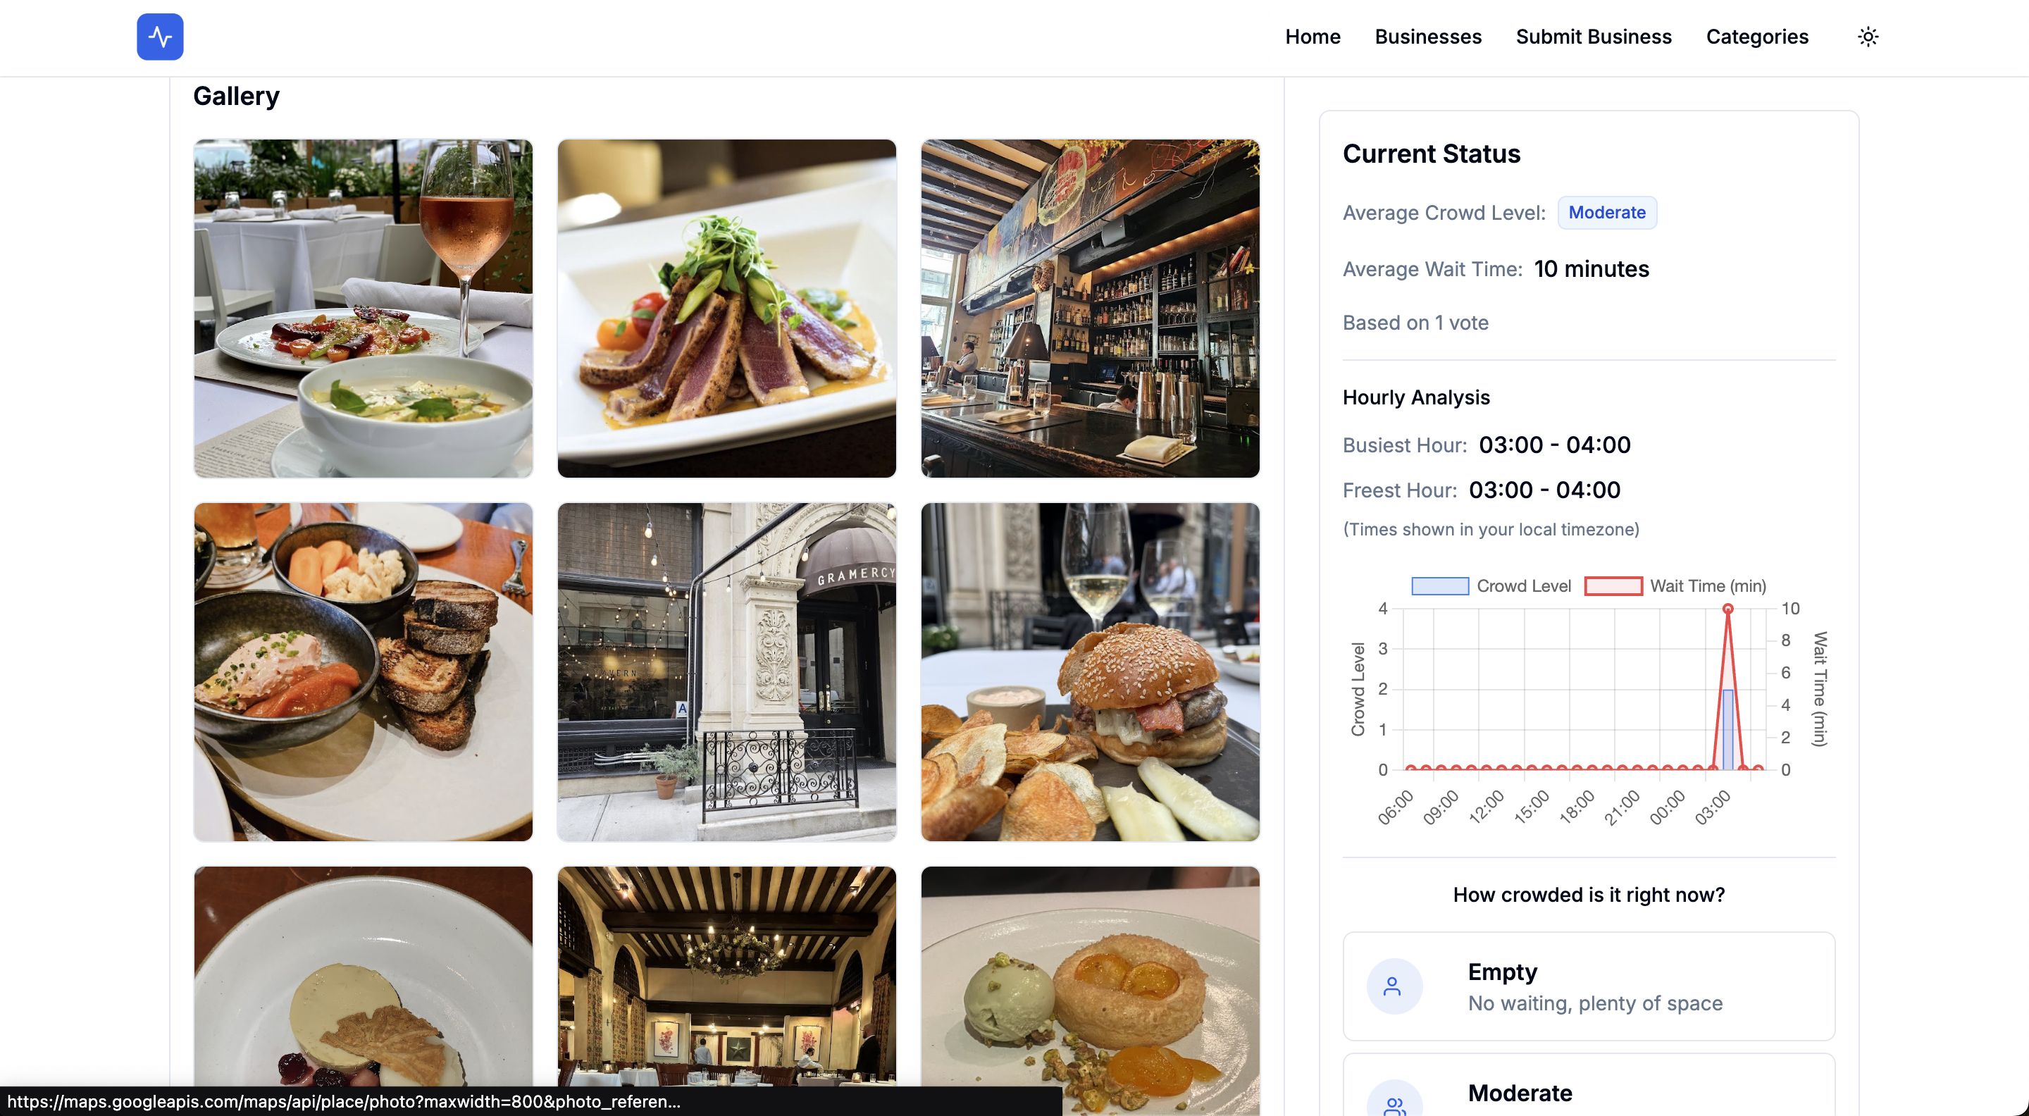Click 'How crowded is it right now?' text
This screenshot has width=2029, height=1116.
pyautogui.click(x=1589, y=895)
